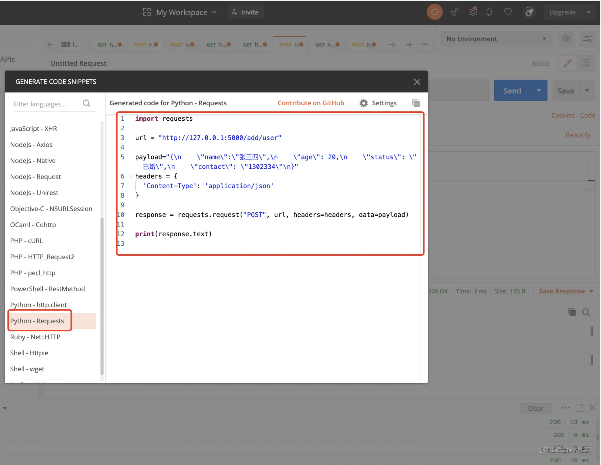This screenshot has width=601, height=465.
Task: Open the header settings gear icon
Action: tap(473, 12)
